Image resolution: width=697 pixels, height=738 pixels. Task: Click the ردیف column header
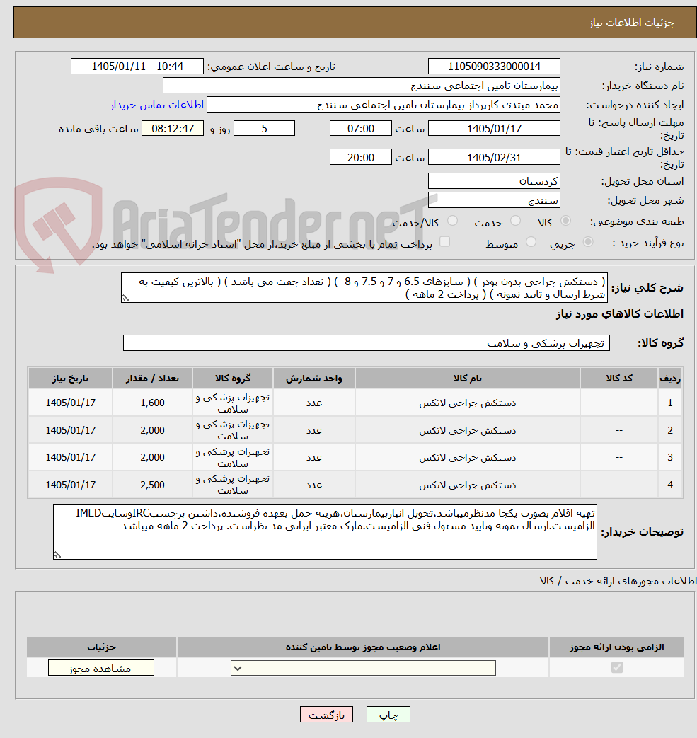click(x=669, y=379)
